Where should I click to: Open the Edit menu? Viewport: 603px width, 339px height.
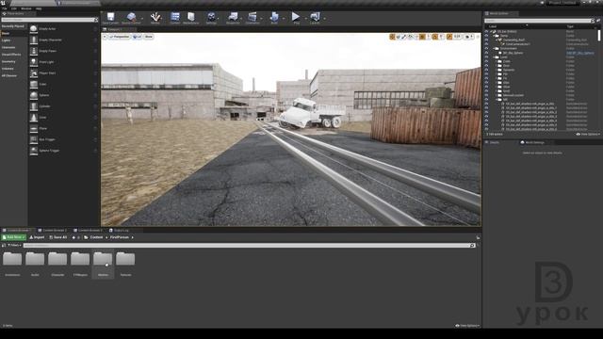[14, 8]
